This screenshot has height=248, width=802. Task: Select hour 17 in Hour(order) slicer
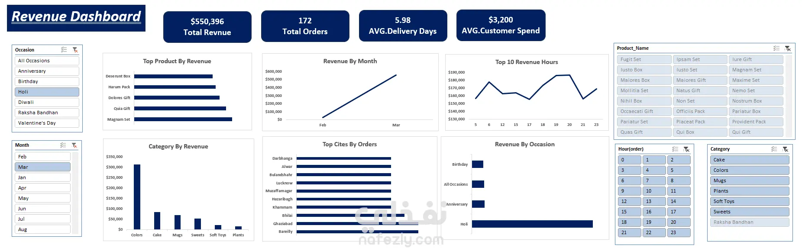pyautogui.click(x=679, y=212)
